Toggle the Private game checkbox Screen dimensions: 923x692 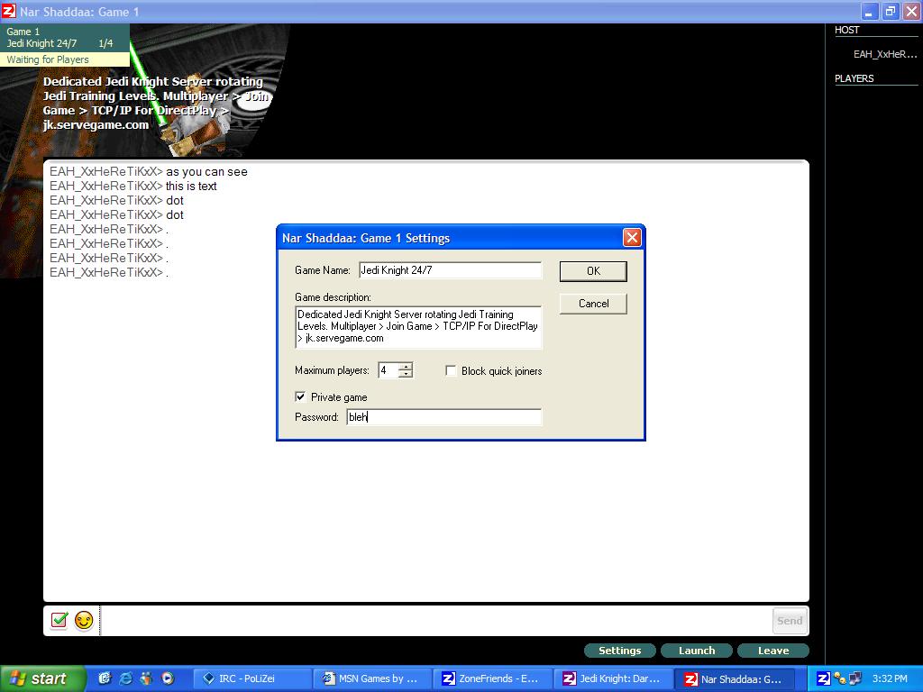tap(300, 396)
